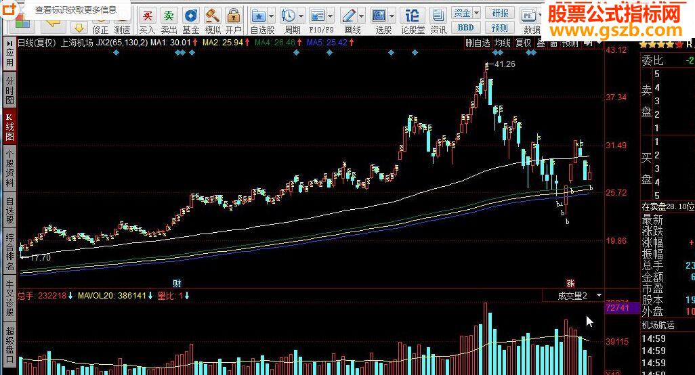Screen dimensions: 695x375
Task: Click the 买入 buy icon
Action: pos(147,16)
